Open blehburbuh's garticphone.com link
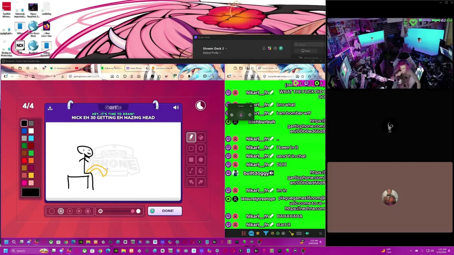This screenshot has height=255, width=454. [x=307, y=126]
